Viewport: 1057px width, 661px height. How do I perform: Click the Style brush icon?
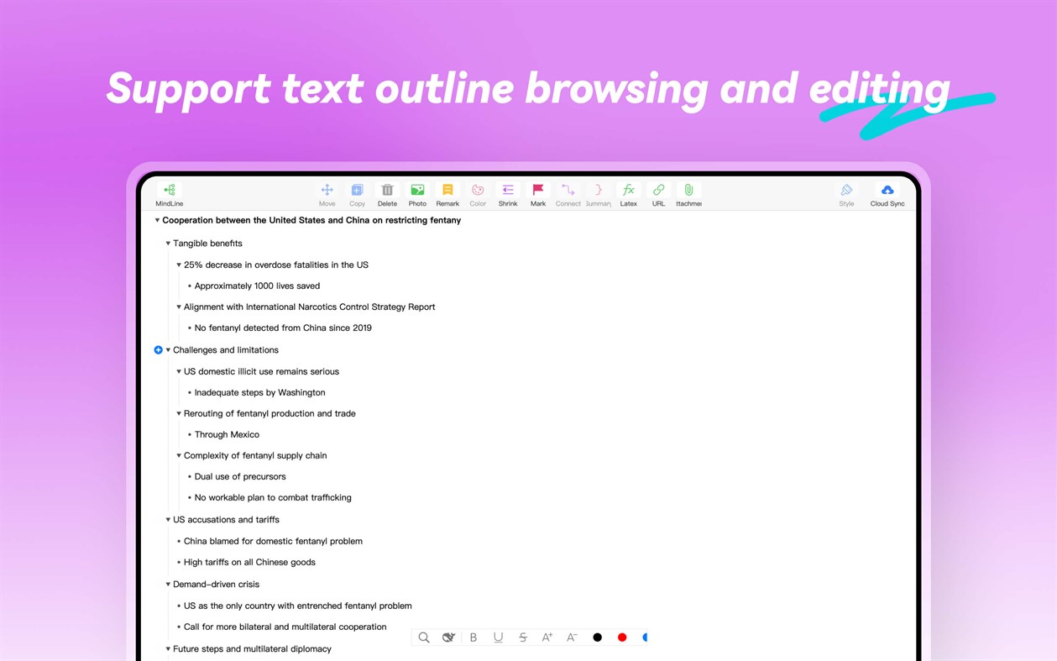point(846,191)
